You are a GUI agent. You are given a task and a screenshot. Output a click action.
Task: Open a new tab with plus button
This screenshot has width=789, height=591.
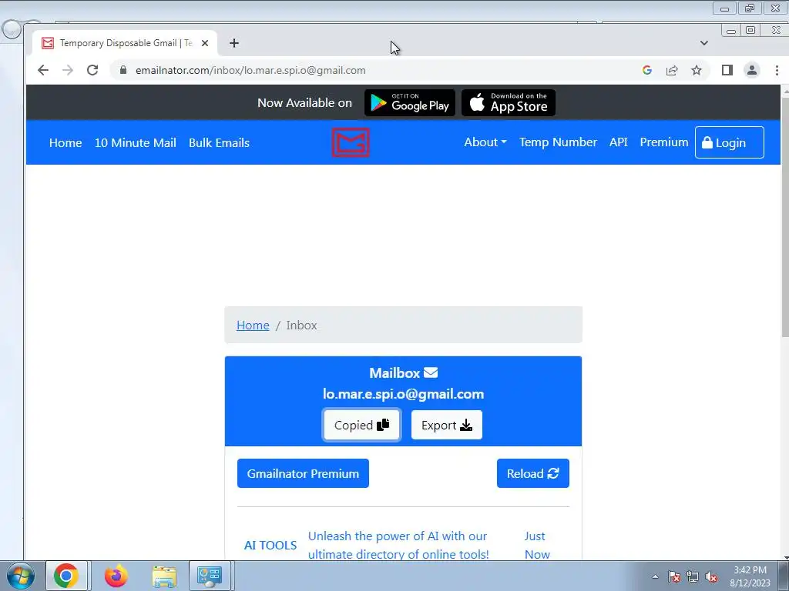tap(234, 43)
